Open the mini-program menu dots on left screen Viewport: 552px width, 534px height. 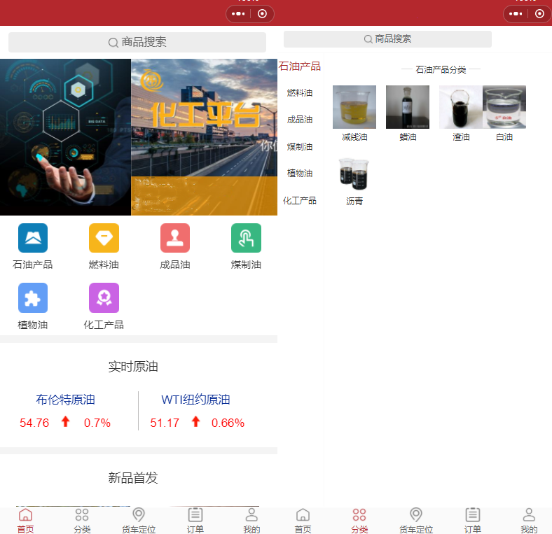pyautogui.click(x=238, y=14)
